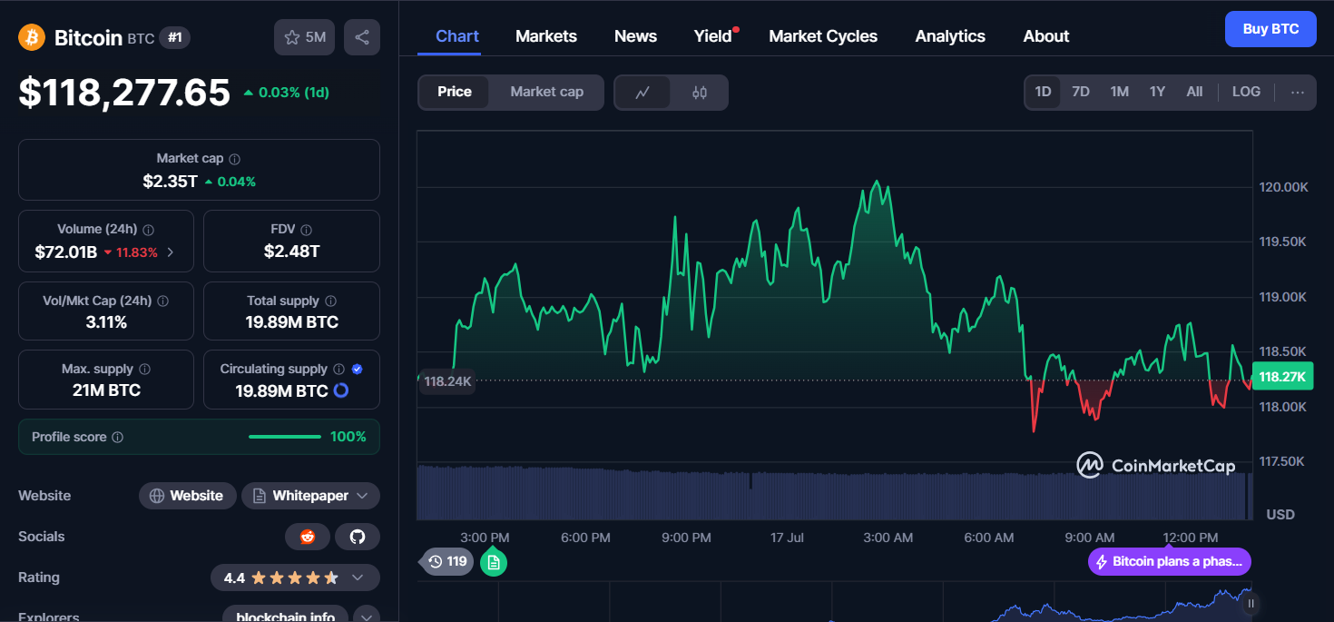This screenshot has width=1334, height=622.
Task: Click the $2.35T market cap value
Action: pyautogui.click(x=170, y=182)
